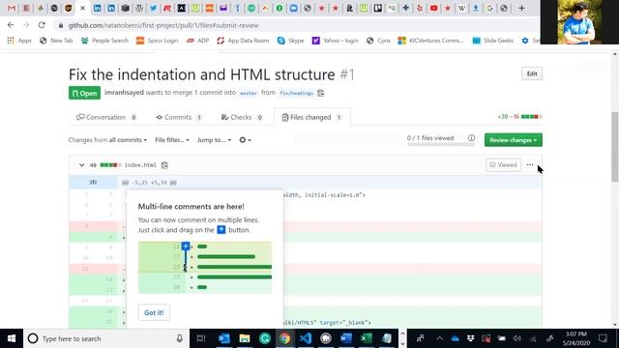Open Task View on the taskbar

[201, 338]
